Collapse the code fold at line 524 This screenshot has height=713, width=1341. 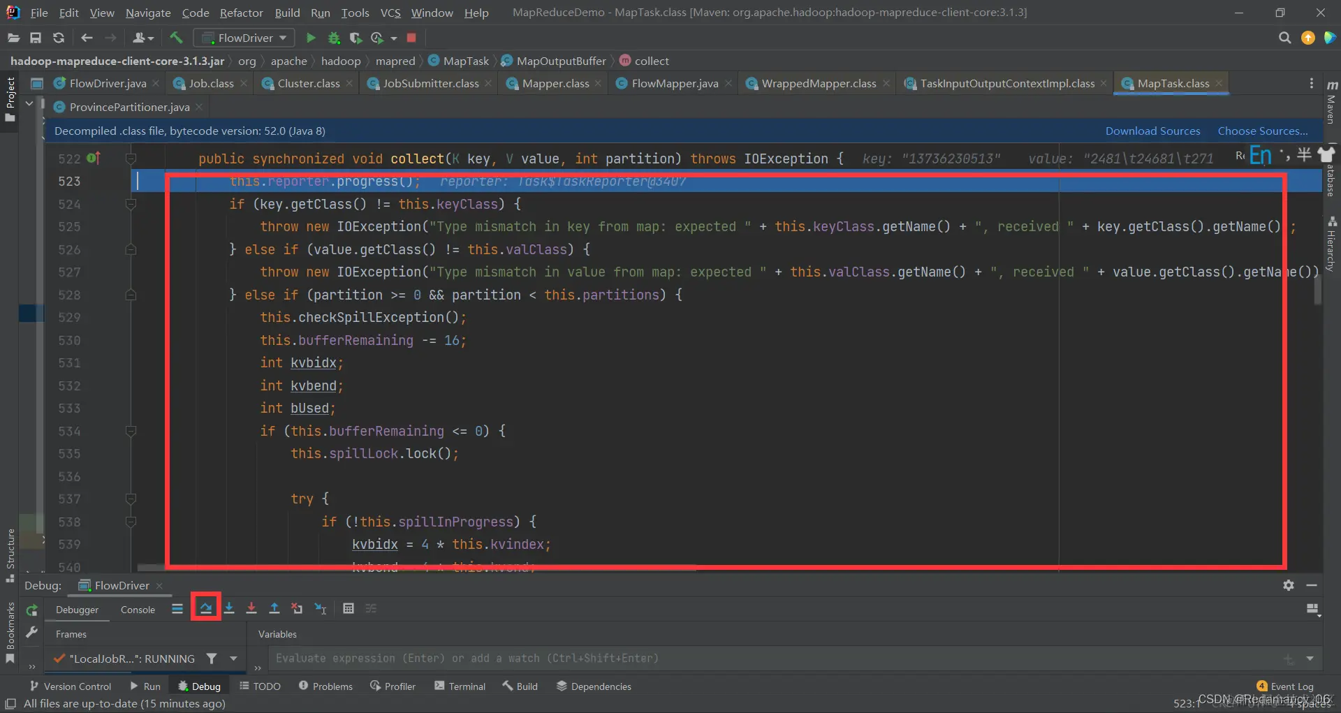pos(131,204)
